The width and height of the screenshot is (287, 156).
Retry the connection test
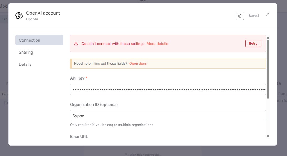(253, 44)
